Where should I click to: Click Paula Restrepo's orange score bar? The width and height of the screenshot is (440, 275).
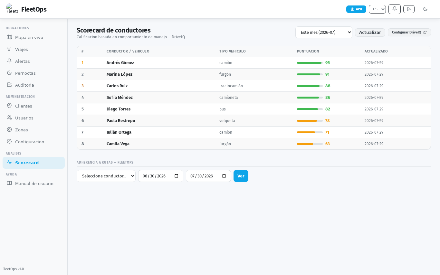[310, 120]
